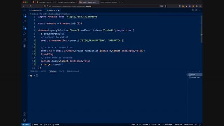The height and width of the screenshot is (126, 224).
Task: Open the Run and Debug view
Action: [24, 34]
